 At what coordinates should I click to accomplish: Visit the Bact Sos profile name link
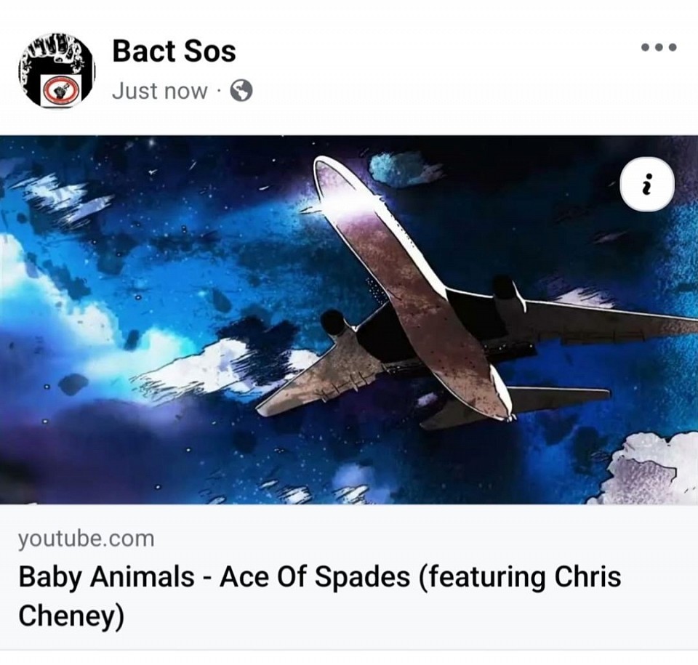tap(174, 51)
